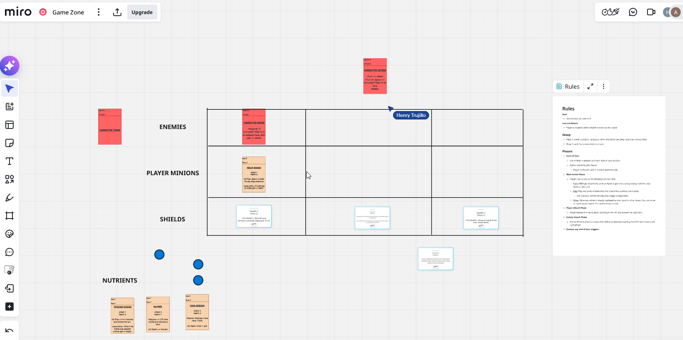Select the cursor arrow tool
The image size is (683, 340).
pyautogui.click(x=9, y=88)
